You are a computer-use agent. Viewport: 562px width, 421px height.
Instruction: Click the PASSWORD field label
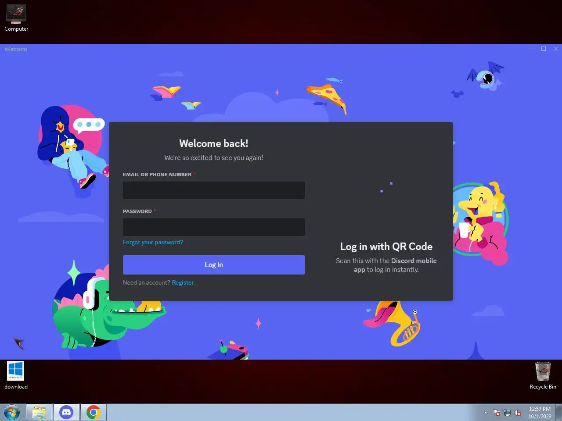pyautogui.click(x=137, y=211)
